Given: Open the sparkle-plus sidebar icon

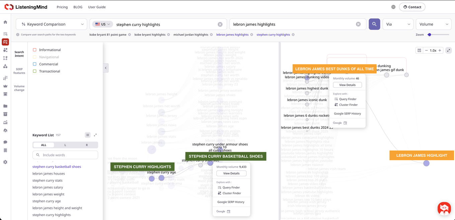Looking at the screenshot, I should pyautogui.click(x=5, y=78).
